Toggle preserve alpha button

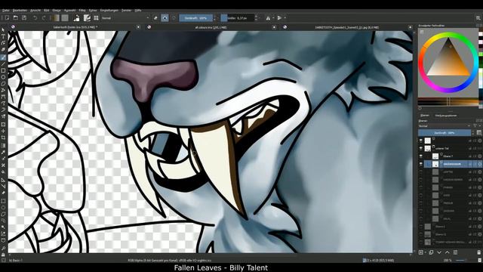[165, 18]
